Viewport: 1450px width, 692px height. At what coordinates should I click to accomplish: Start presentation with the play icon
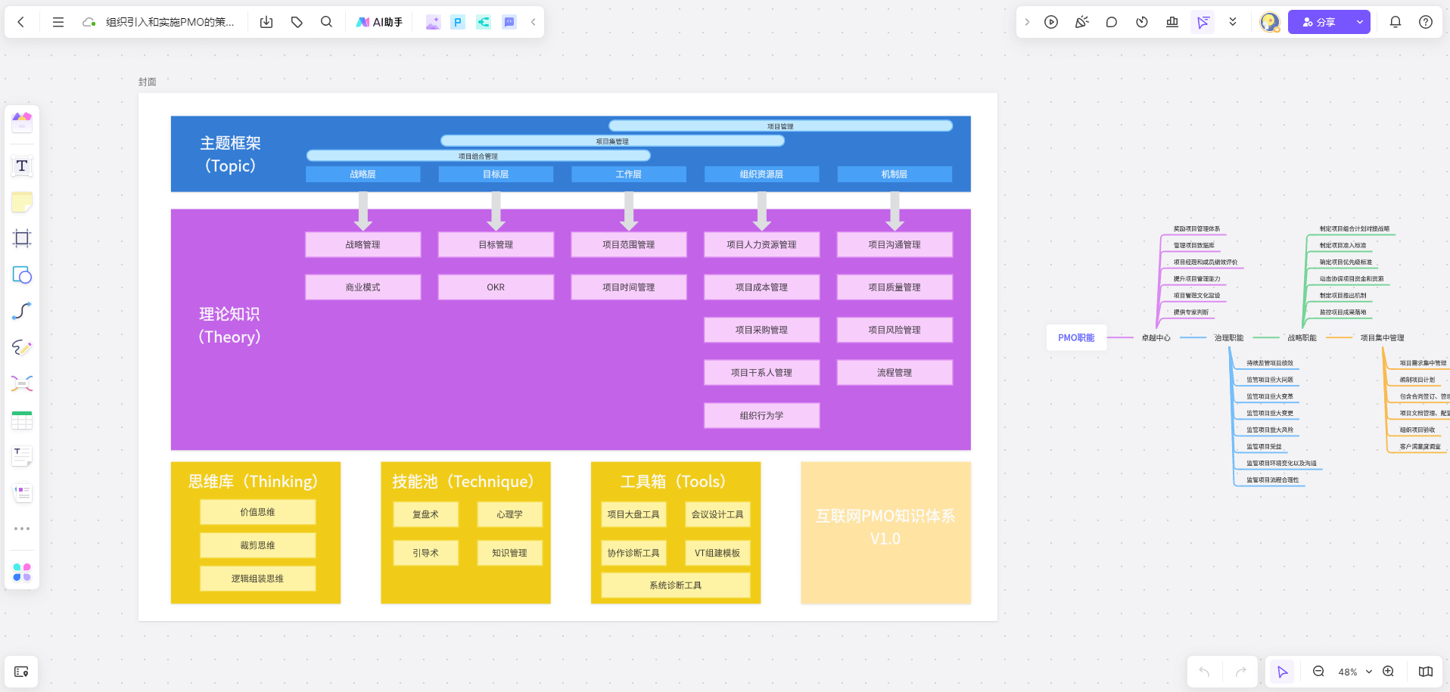1051,22
